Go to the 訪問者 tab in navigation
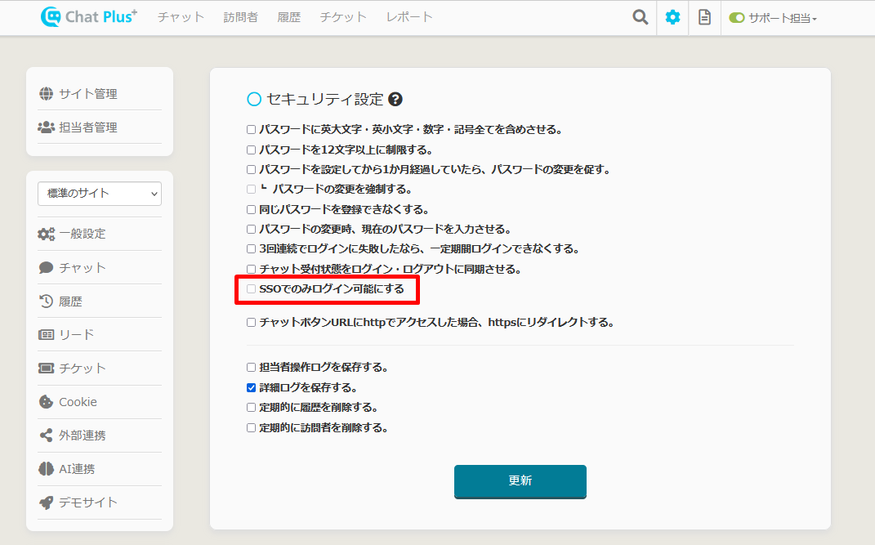 point(240,17)
